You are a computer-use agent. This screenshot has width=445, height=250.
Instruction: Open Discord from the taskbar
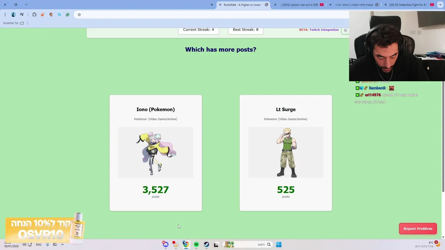click(x=165, y=244)
